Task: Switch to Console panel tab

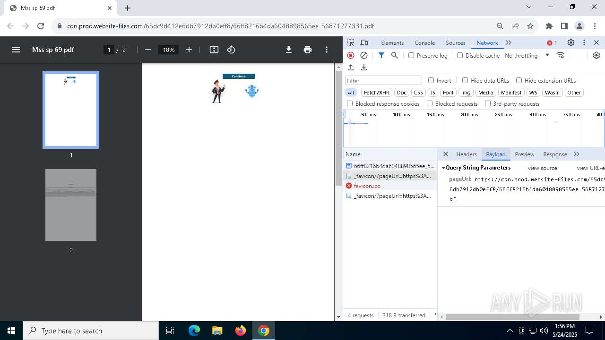Action: point(425,42)
